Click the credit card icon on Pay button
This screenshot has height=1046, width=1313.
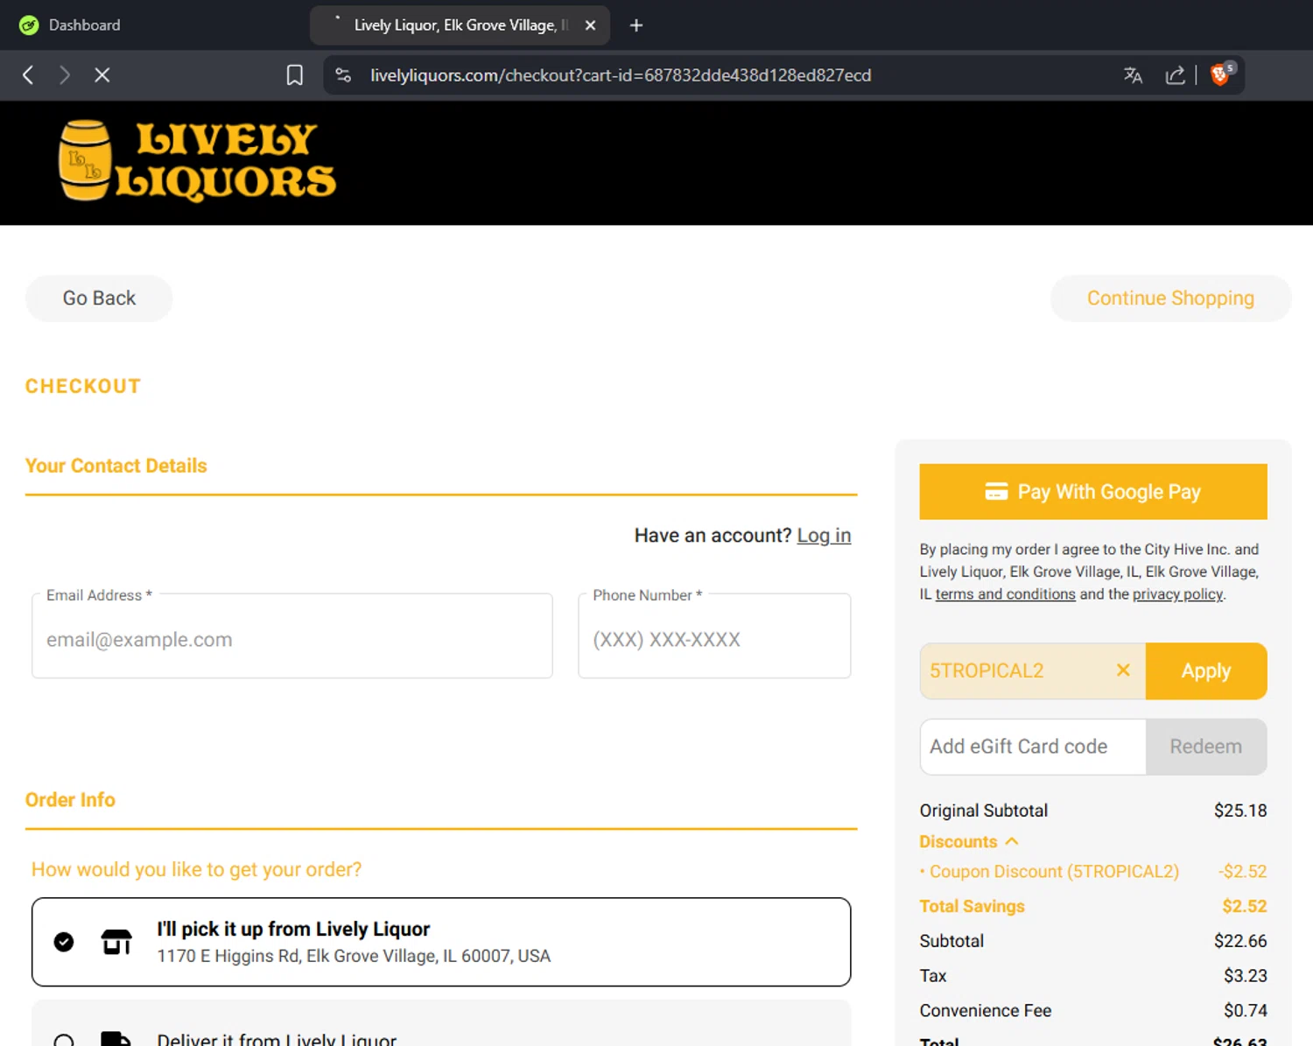[996, 492]
